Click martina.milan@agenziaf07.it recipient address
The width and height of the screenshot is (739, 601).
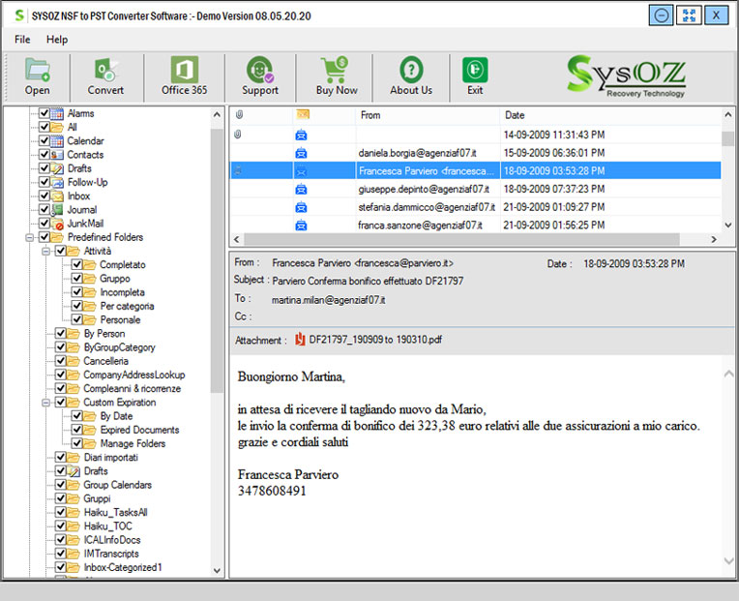pos(328,300)
